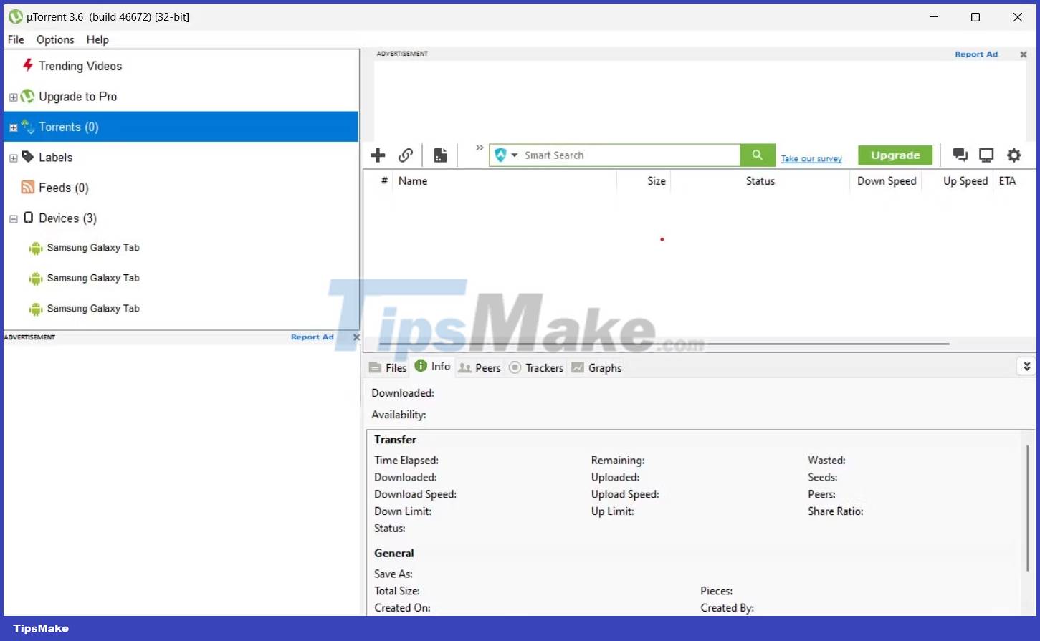The height and width of the screenshot is (641, 1040).
Task: Select the Labels item in the sidebar
Action: [54, 157]
